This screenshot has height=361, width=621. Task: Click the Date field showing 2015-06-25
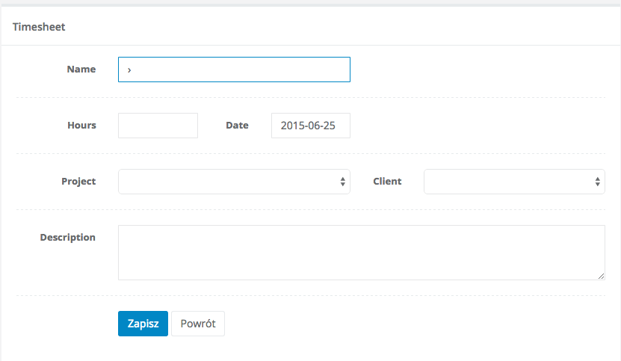coord(310,126)
